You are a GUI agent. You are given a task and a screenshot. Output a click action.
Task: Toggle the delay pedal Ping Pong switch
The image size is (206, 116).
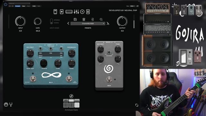51,49
